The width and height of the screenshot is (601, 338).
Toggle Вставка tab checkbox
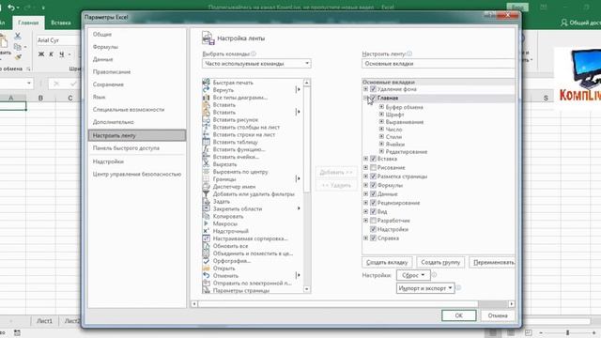click(x=373, y=159)
